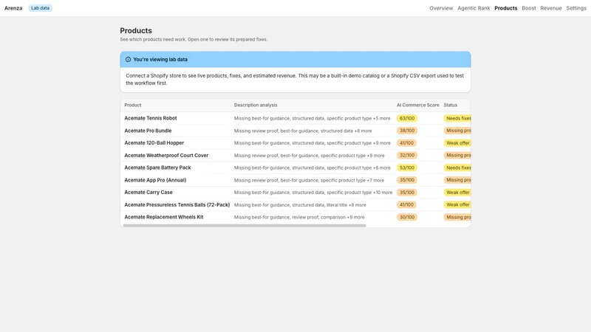This screenshot has width=591, height=332.
Task: Click the Lab data badge
Action: [x=40, y=8]
